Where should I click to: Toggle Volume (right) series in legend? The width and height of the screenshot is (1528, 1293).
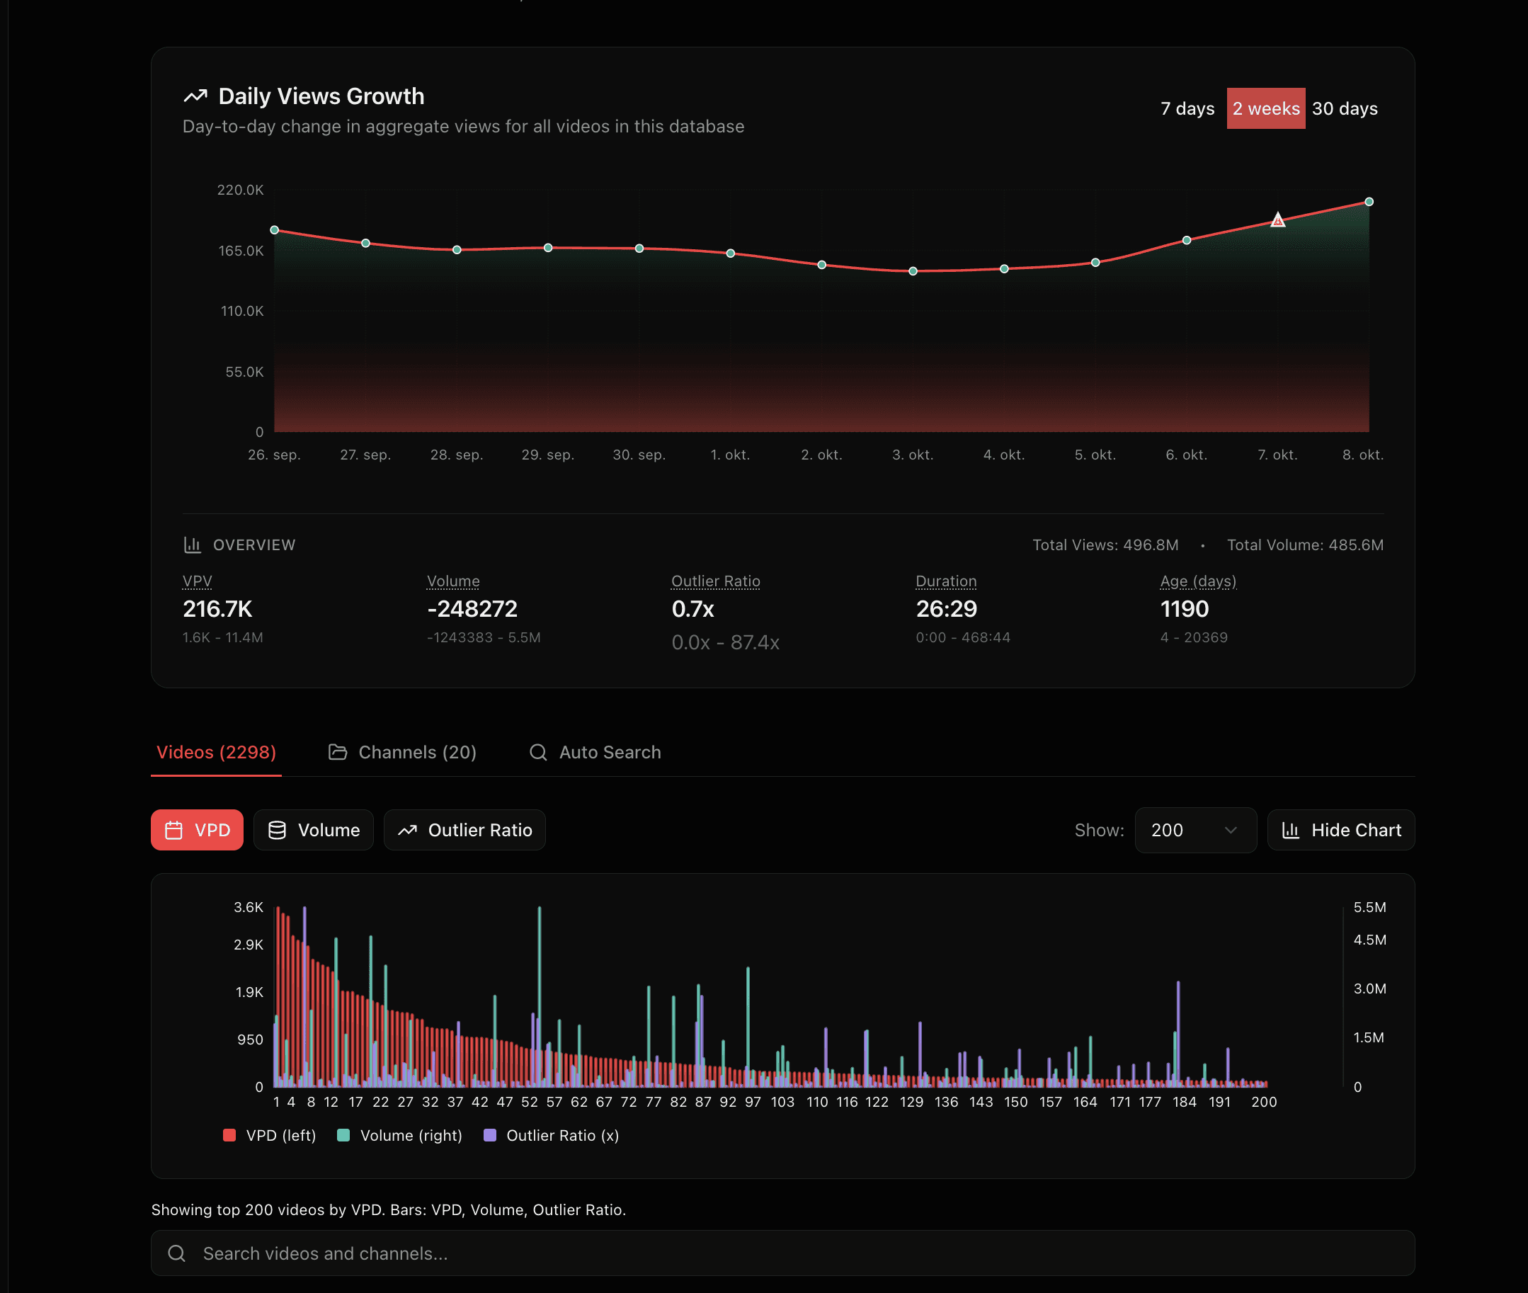point(399,1135)
